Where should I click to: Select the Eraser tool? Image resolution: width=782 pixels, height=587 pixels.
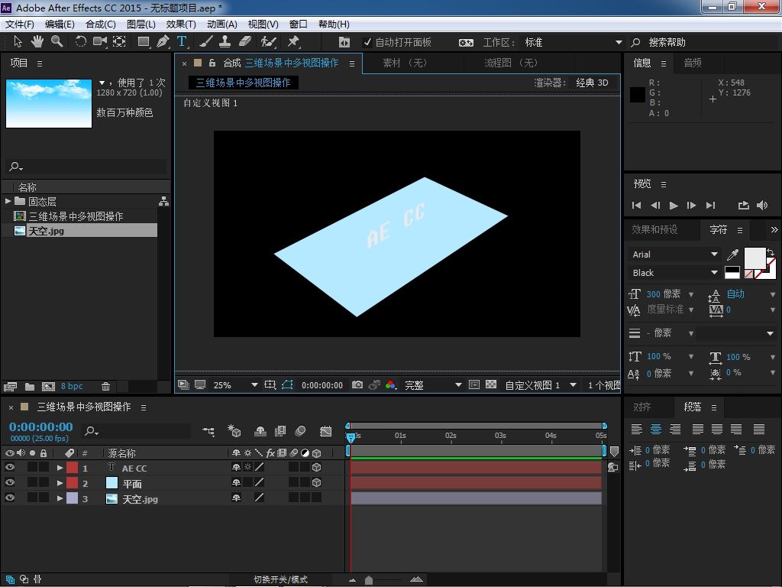click(245, 42)
